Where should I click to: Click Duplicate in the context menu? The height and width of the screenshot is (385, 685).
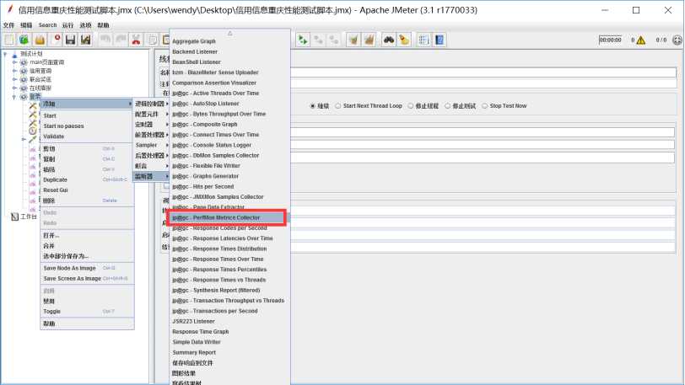(x=87, y=179)
